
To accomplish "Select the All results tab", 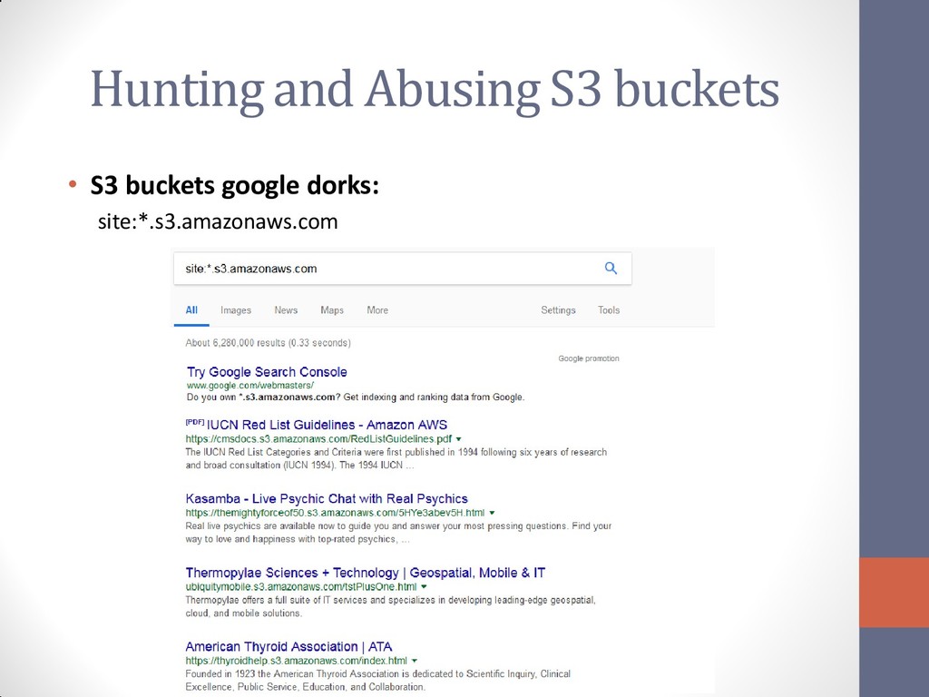I will pos(191,310).
